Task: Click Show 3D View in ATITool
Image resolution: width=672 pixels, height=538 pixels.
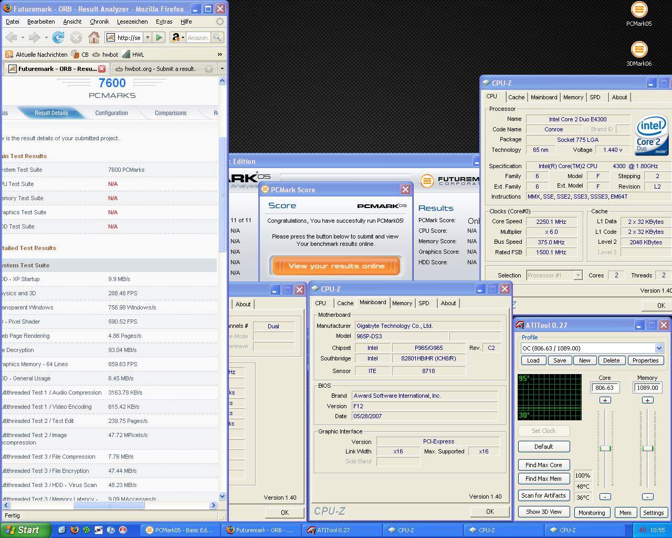Action: click(543, 512)
